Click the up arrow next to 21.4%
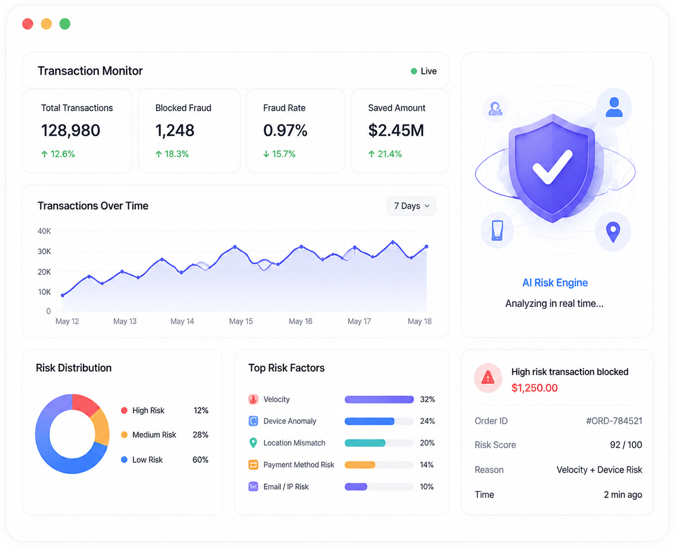 point(372,154)
